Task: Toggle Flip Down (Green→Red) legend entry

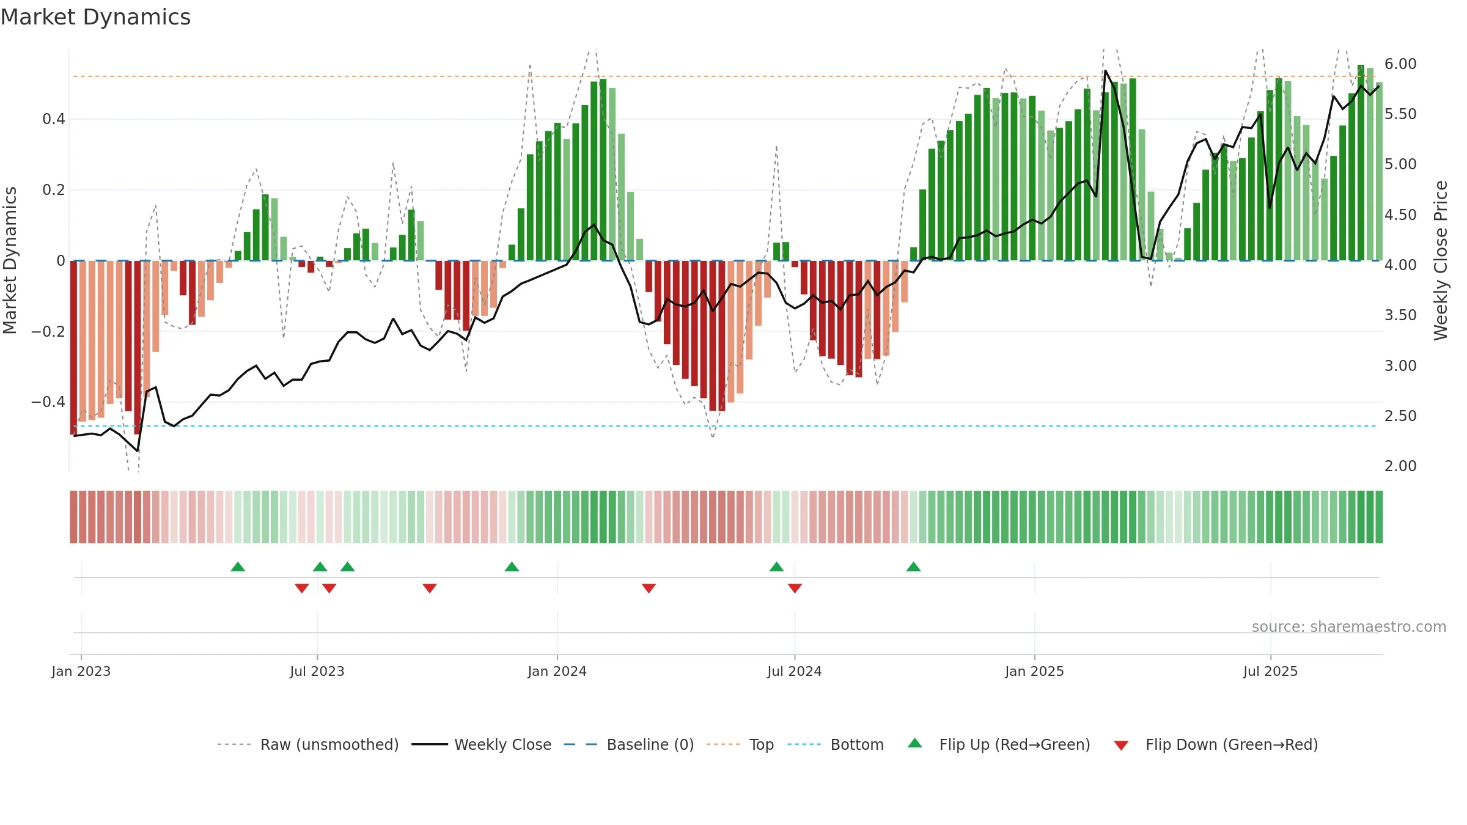Action: [1215, 744]
